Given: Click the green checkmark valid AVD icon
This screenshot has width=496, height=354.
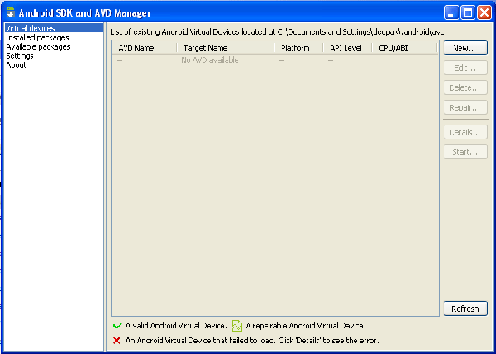Looking at the screenshot, I should 117,326.
